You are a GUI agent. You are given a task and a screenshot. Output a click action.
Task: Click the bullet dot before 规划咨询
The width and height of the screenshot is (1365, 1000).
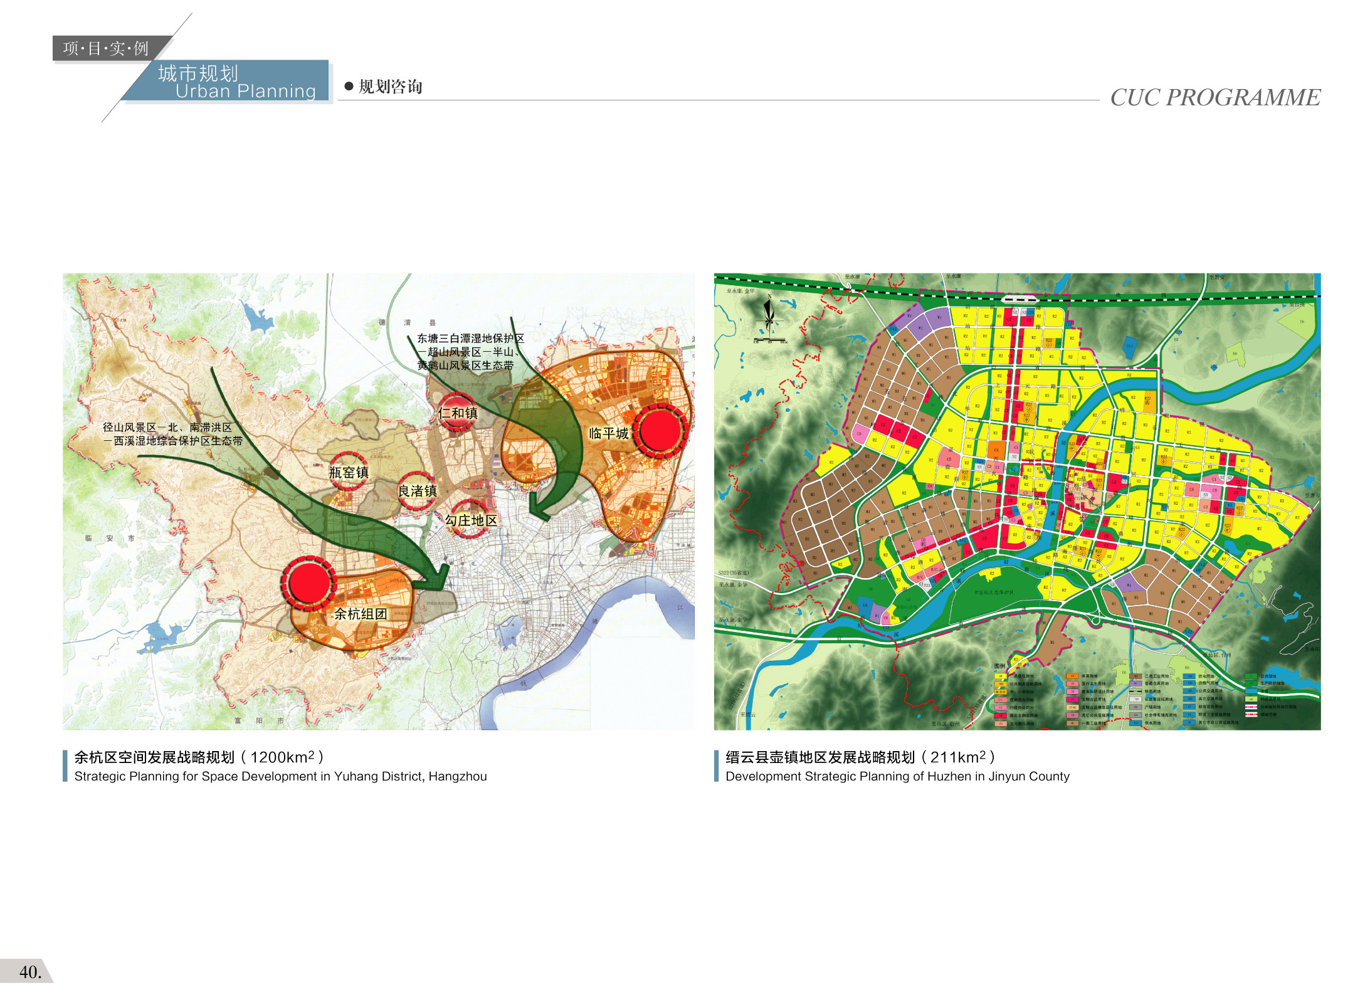point(349,87)
